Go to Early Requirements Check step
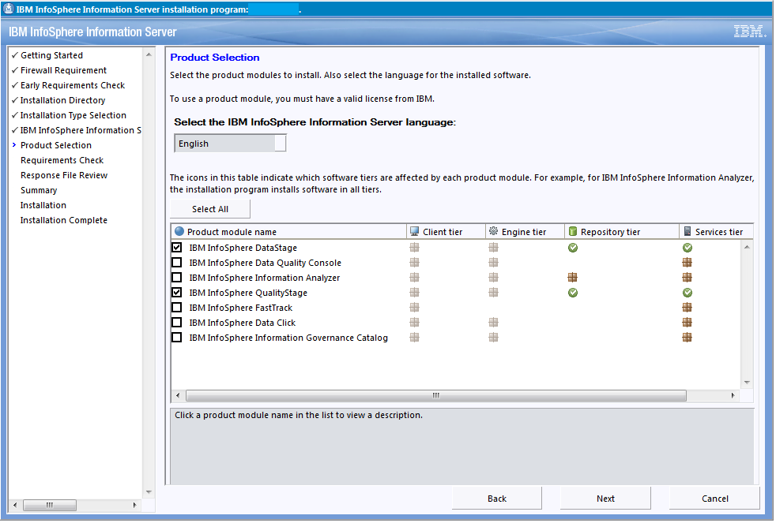776x523 pixels. 73,85
